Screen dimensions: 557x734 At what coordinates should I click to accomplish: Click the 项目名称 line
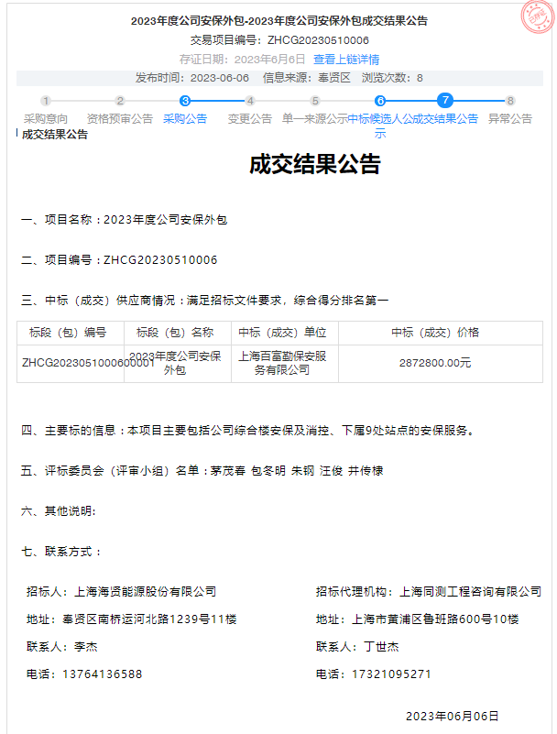[124, 220]
